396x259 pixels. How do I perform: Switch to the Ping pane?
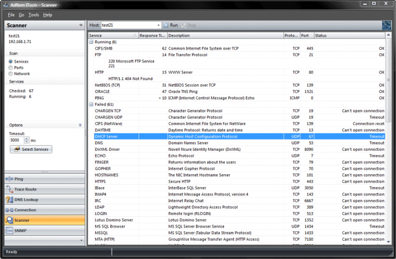coord(45,179)
